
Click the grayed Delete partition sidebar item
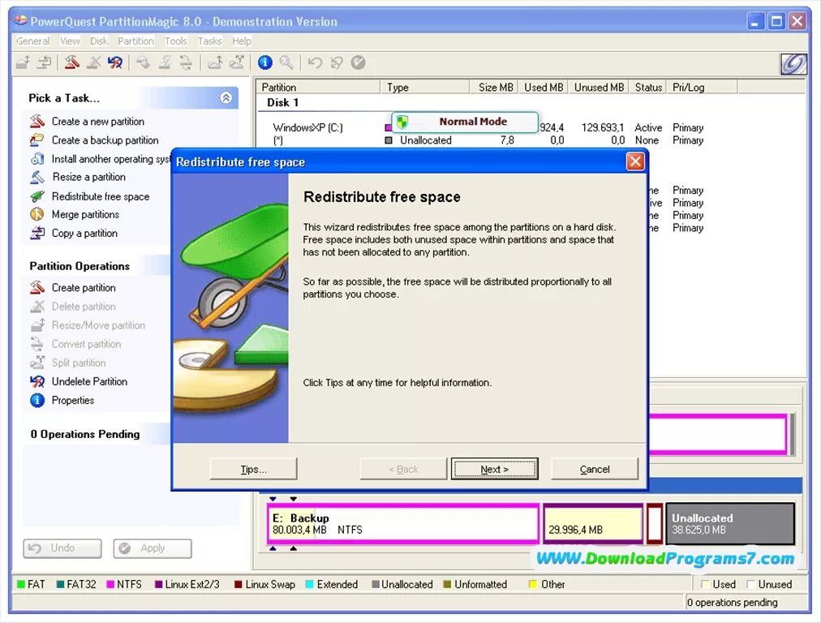(73, 307)
